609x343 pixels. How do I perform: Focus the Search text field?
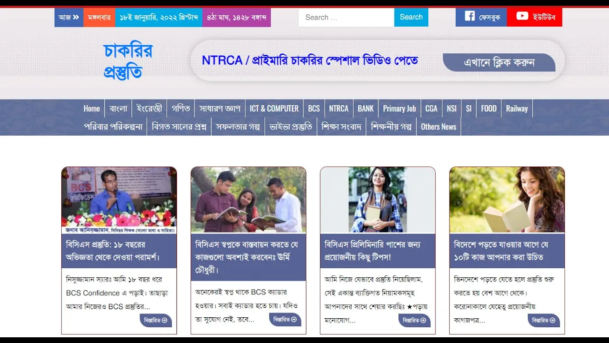point(346,17)
